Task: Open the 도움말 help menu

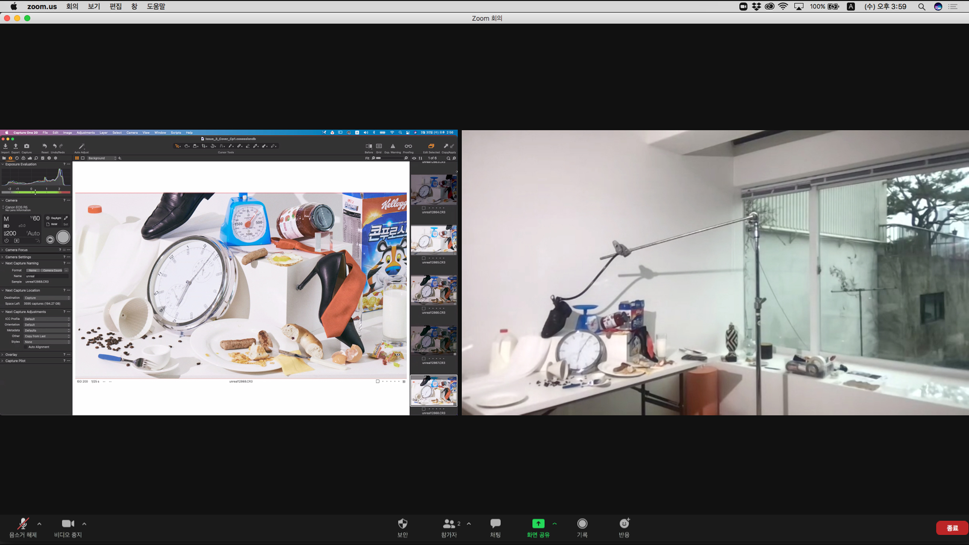Action: click(x=156, y=6)
